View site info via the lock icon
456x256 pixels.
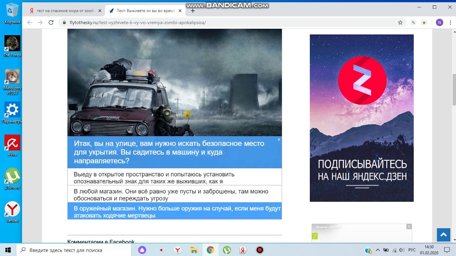click(64, 22)
